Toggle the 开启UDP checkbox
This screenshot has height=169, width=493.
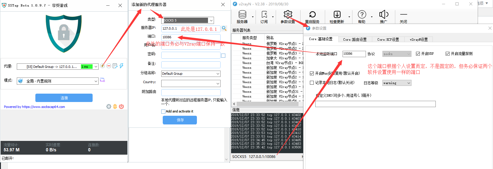(x=418, y=54)
